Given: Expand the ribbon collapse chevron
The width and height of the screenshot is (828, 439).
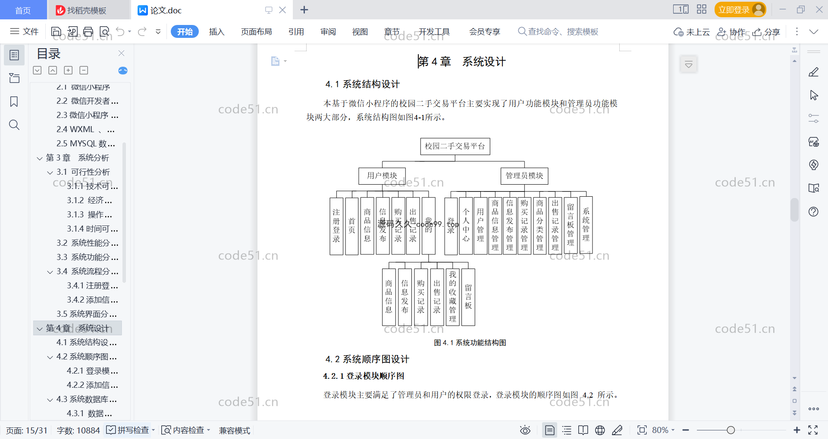Looking at the screenshot, I should 814,31.
